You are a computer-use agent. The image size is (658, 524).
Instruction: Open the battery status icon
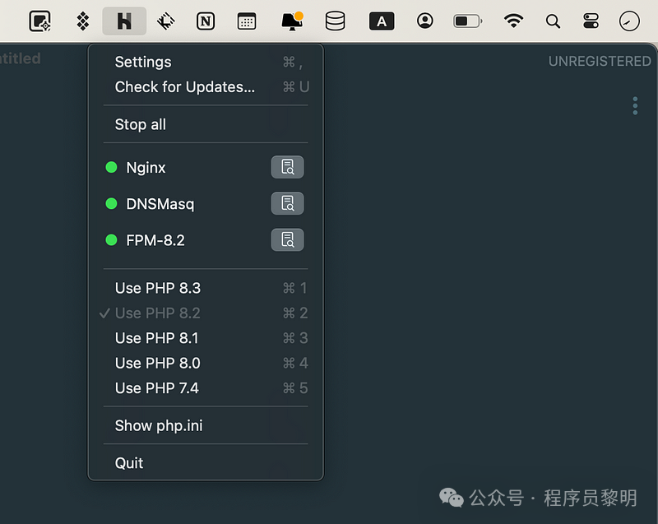[468, 21]
